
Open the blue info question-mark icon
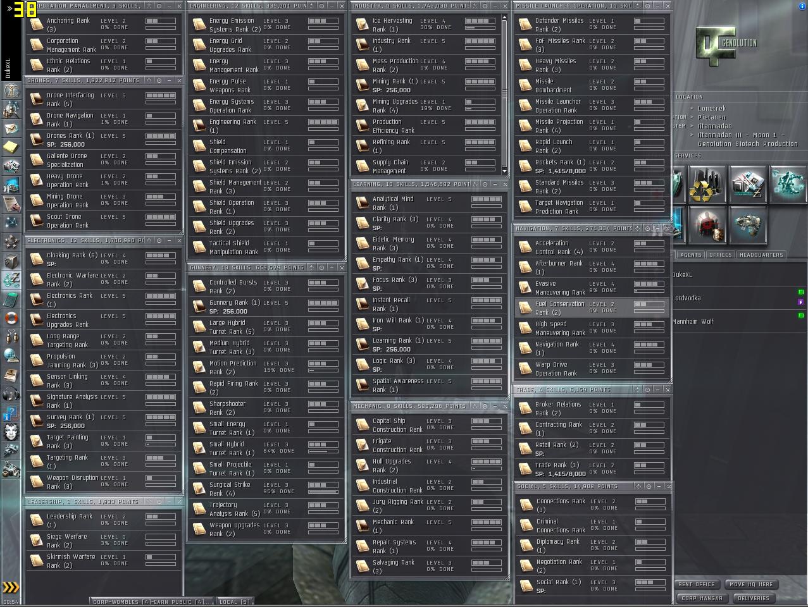pos(11,413)
